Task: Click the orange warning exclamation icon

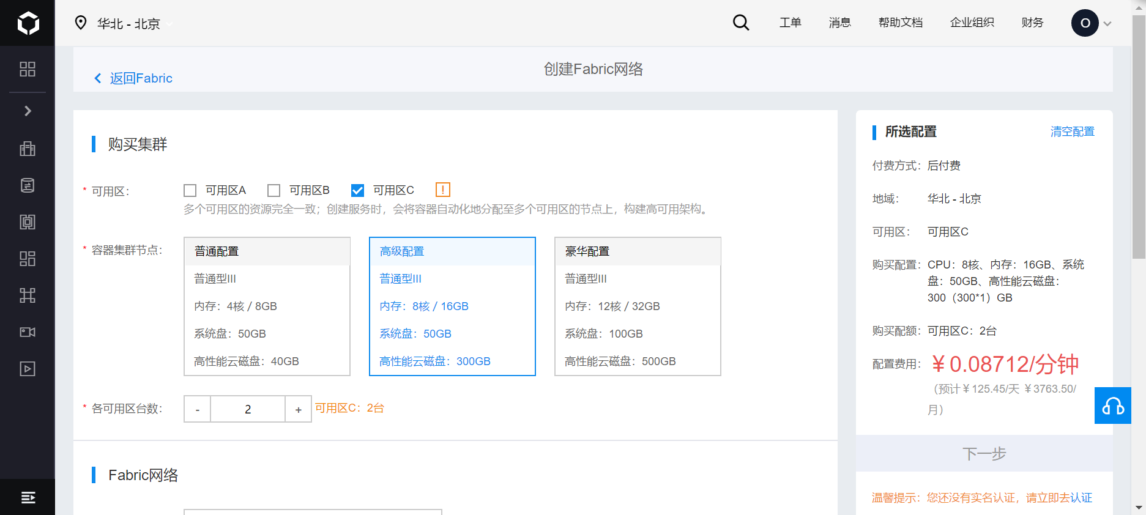Action: click(443, 190)
